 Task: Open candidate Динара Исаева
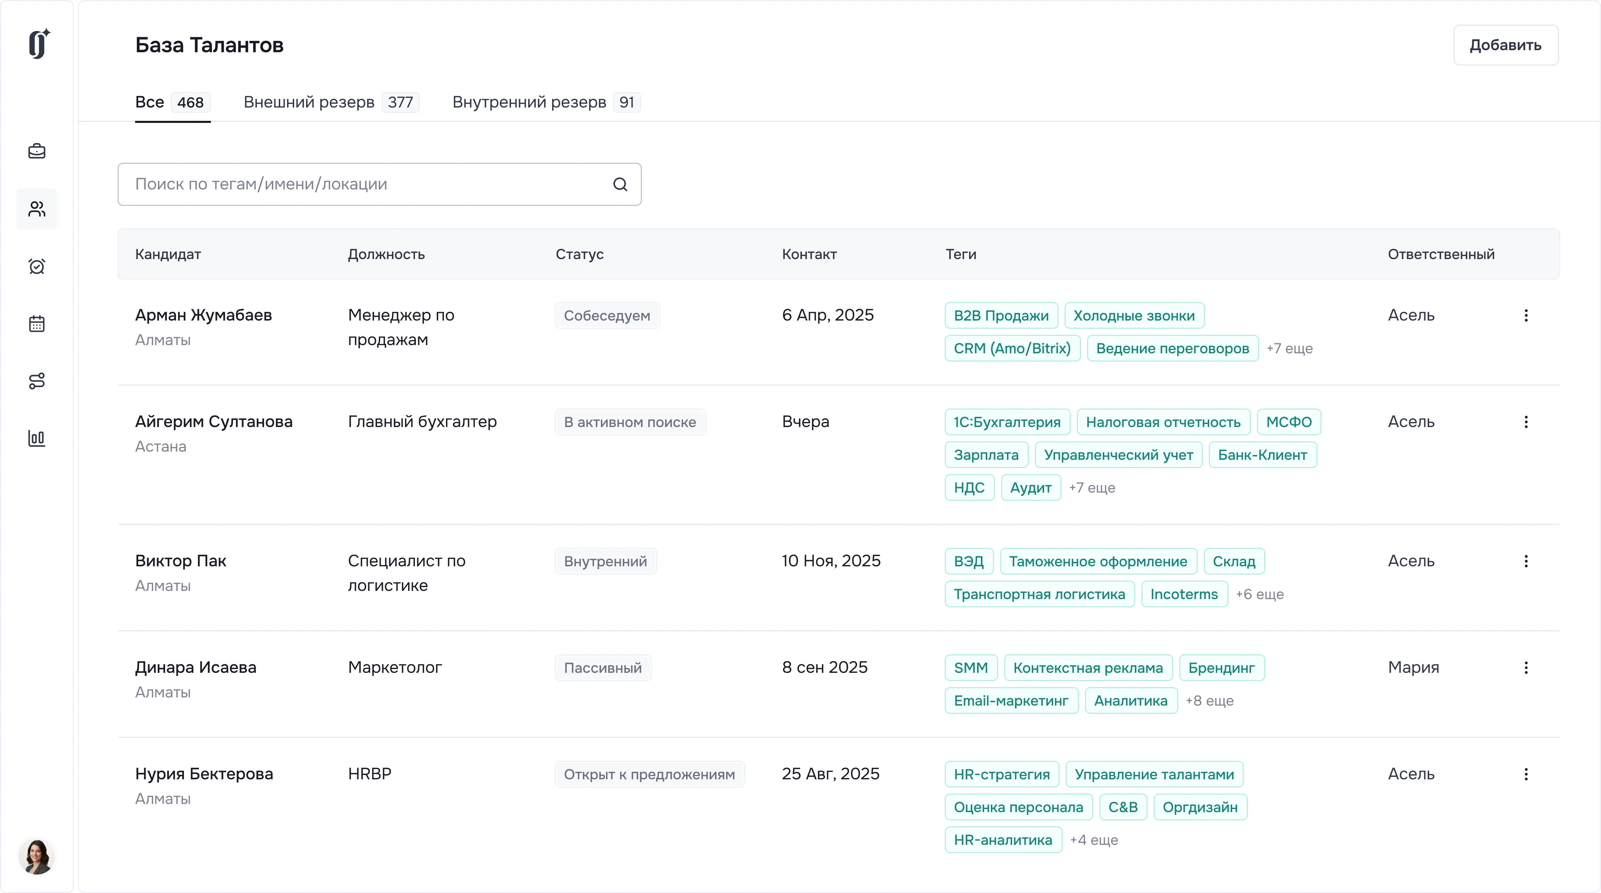coord(196,667)
